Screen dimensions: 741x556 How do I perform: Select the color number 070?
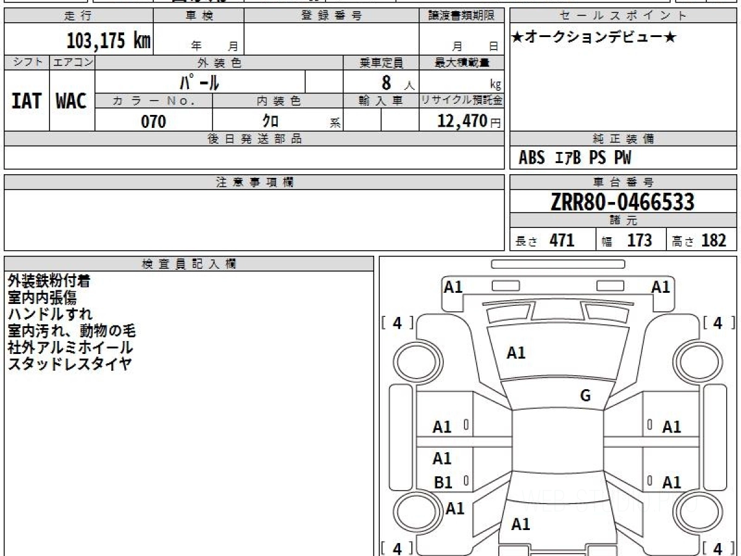click(x=154, y=122)
